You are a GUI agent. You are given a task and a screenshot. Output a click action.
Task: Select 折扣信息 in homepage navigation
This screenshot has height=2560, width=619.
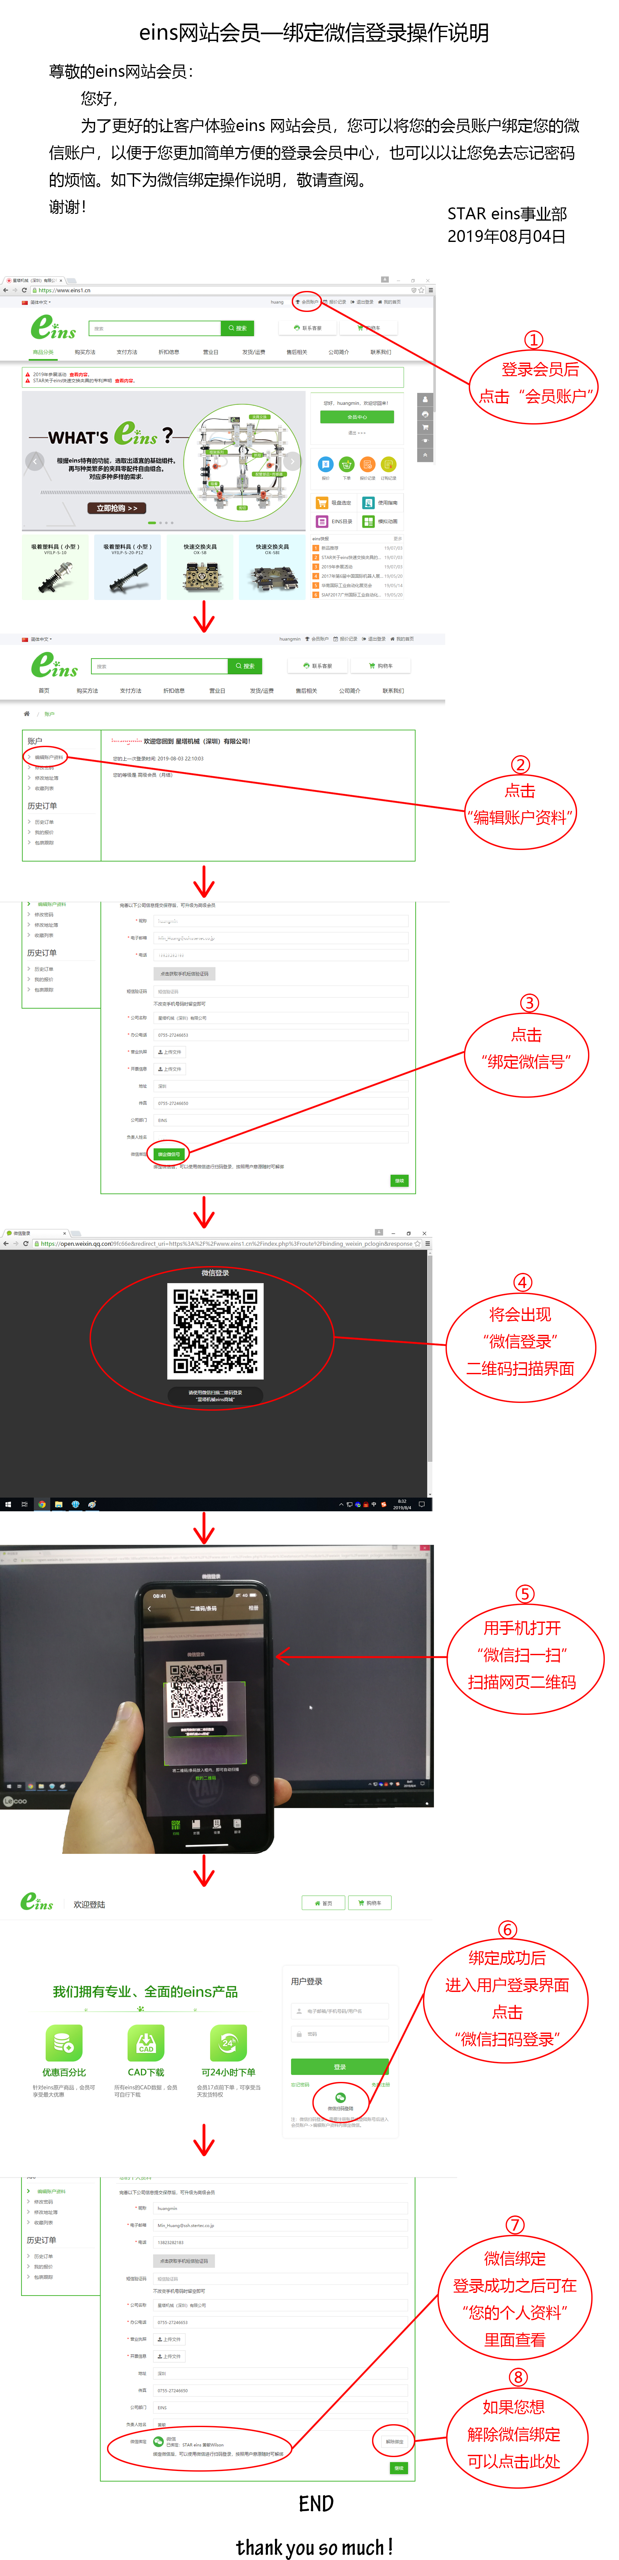point(169,352)
